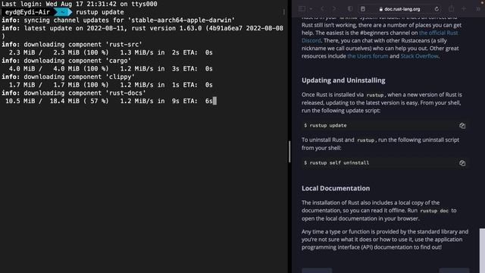Image resolution: width=485 pixels, height=273 pixels.
Task: Click the 'Local Documentation' heading
Action: pyautogui.click(x=336, y=188)
